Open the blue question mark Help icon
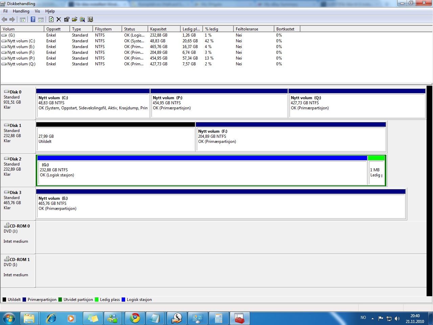Viewport: 433px width, 325px height. coord(33,20)
